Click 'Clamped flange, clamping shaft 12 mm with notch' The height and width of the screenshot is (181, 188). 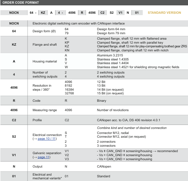133,50
